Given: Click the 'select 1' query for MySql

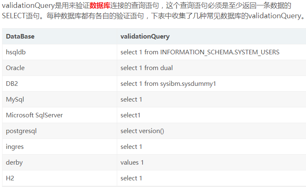Looking at the screenshot, I should point(212,100).
